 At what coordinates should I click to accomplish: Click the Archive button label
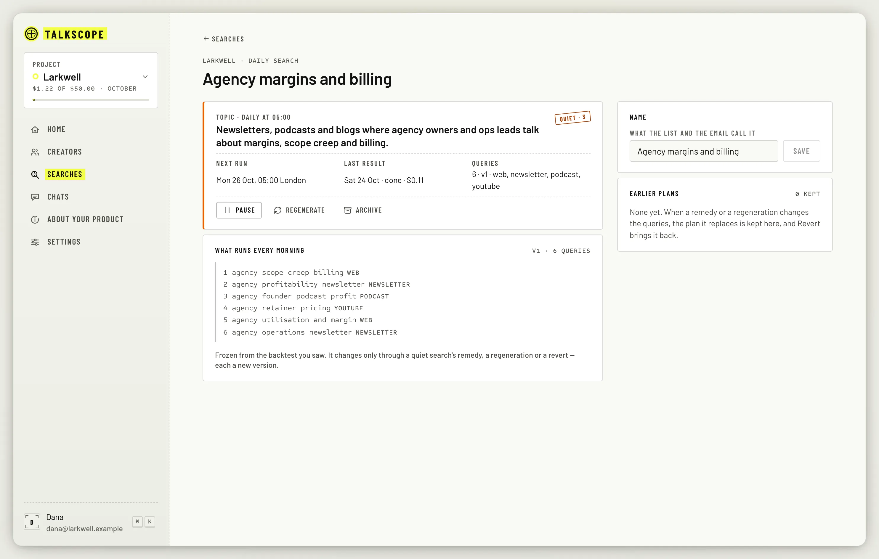click(x=369, y=210)
